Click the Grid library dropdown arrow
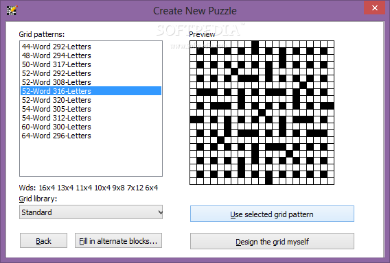The width and height of the screenshot is (390, 263). tap(160, 212)
